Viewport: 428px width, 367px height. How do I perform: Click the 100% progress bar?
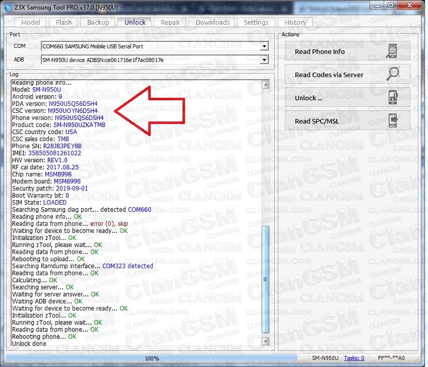click(x=152, y=358)
